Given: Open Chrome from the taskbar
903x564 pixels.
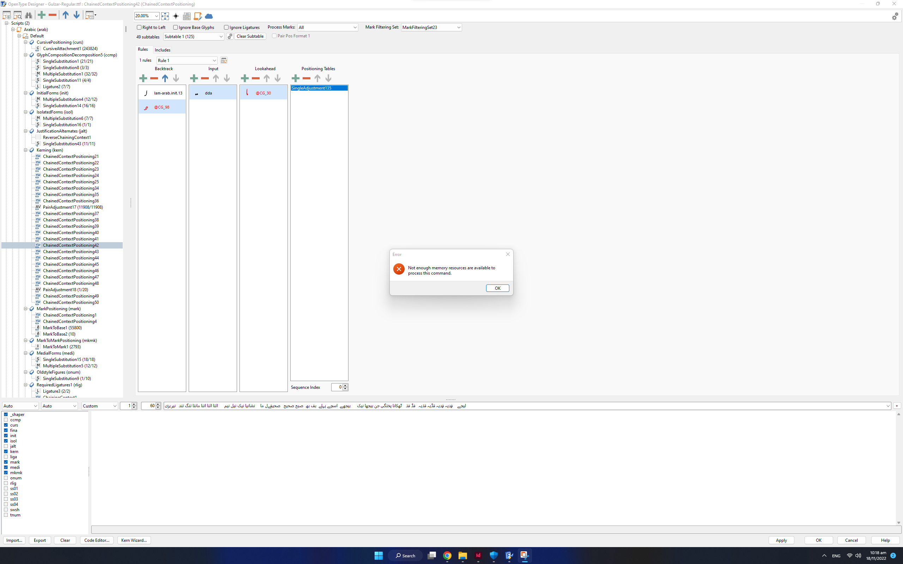Looking at the screenshot, I should tap(447, 556).
